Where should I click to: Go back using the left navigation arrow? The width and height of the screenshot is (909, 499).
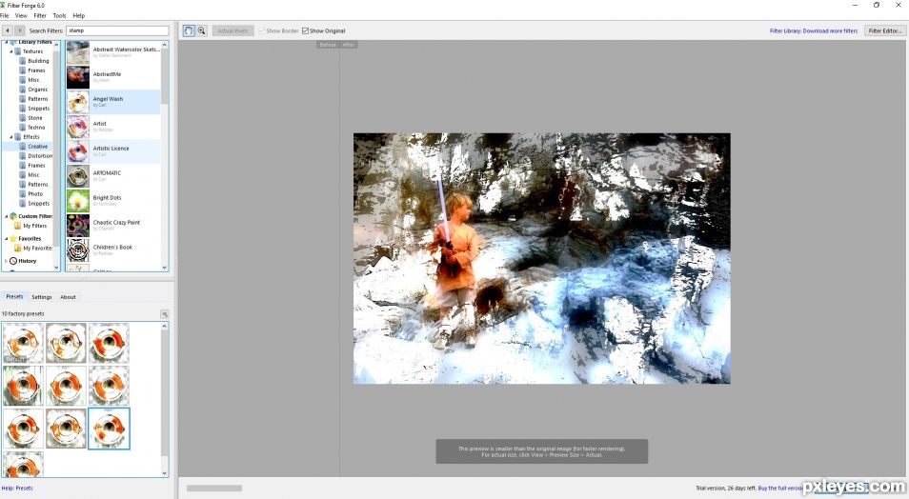coord(7,30)
